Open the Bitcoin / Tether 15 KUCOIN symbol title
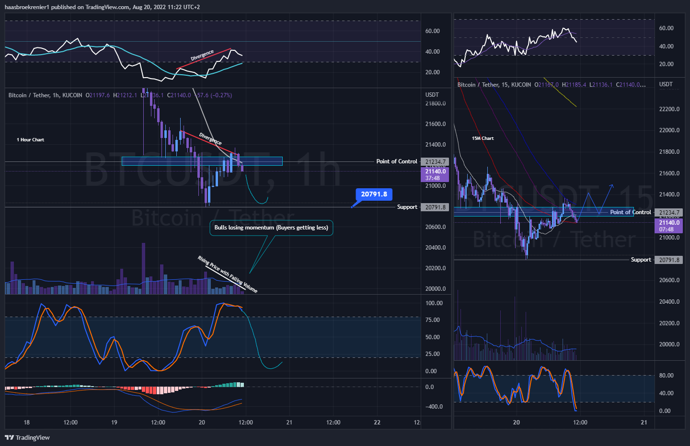 tap(494, 85)
